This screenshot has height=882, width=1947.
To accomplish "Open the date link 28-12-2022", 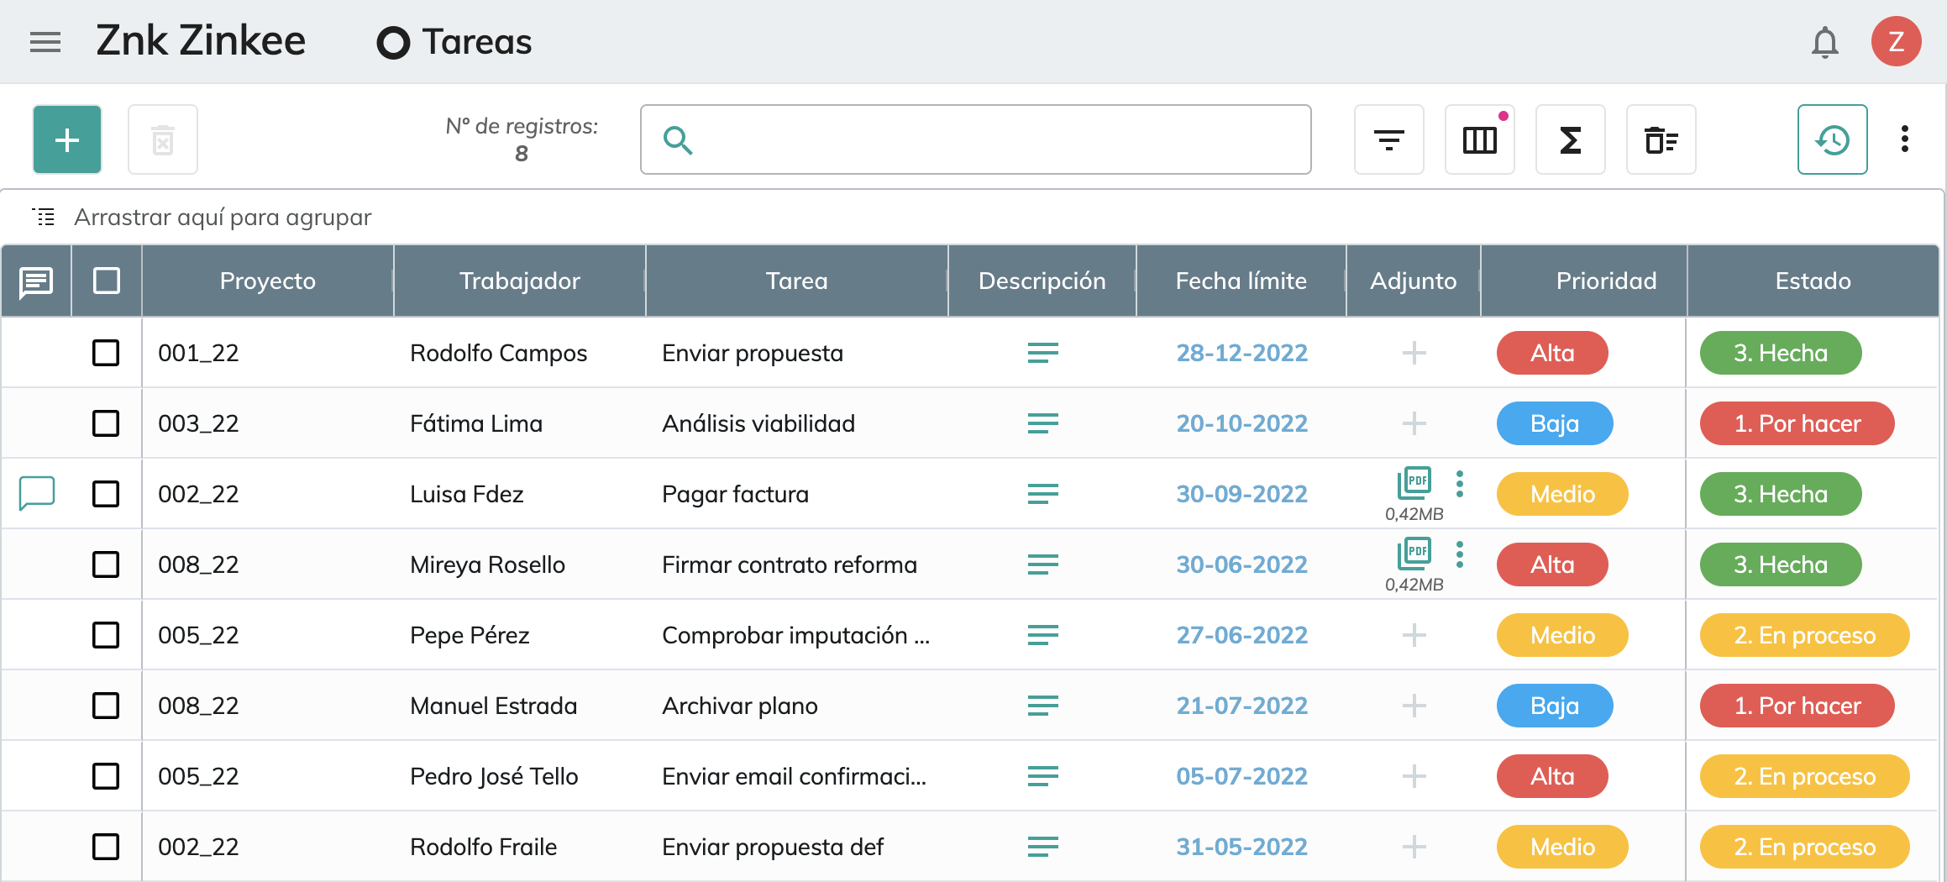I will (x=1241, y=353).
